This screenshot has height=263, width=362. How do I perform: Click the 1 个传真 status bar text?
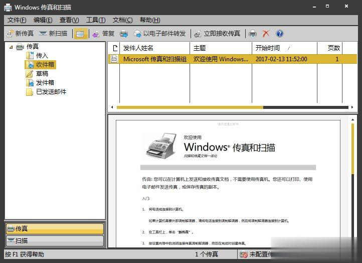207,254
